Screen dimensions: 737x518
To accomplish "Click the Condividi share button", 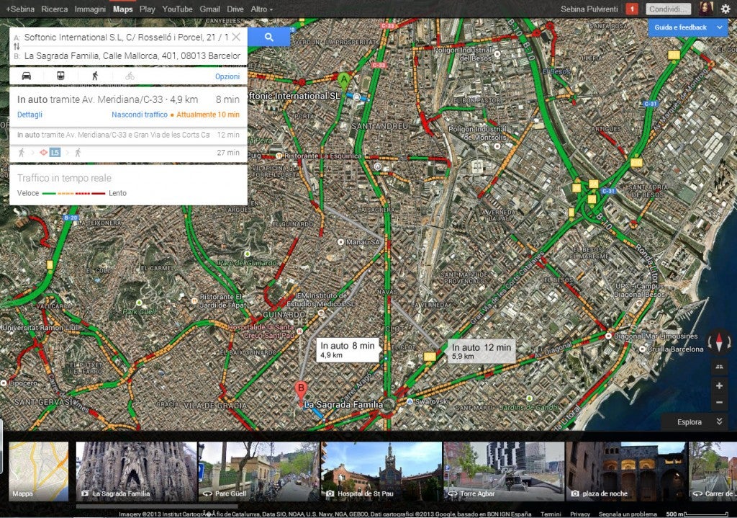I will point(669,9).
